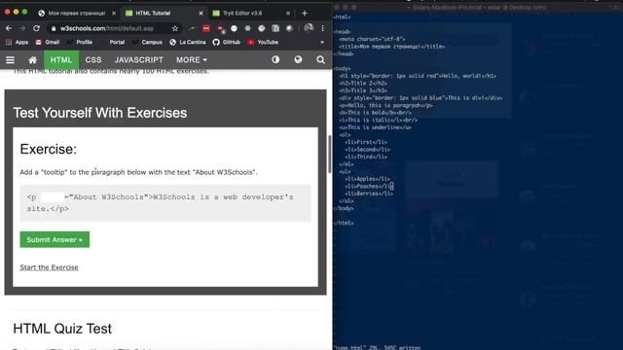Image resolution: width=623 pixels, height=350 pixels.
Task: Go to the W3Schools home icon
Action: point(32,60)
